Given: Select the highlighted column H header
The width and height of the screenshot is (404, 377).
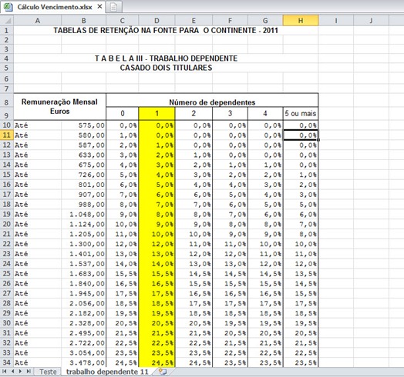Looking at the screenshot, I should point(301,21).
